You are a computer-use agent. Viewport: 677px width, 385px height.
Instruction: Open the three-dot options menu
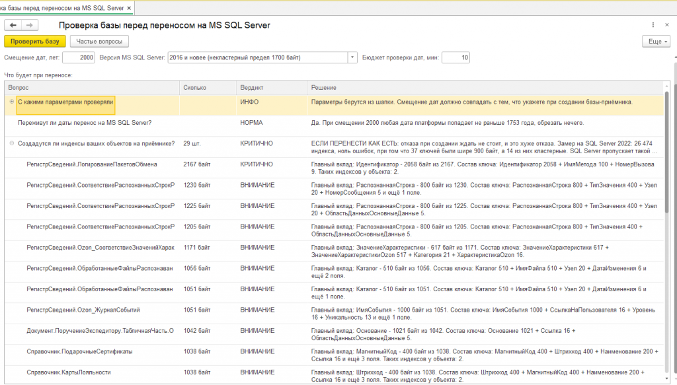click(x=653, y=25)
